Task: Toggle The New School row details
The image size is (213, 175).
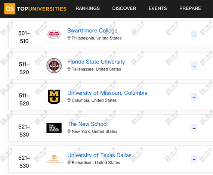Action: (194, 128)
